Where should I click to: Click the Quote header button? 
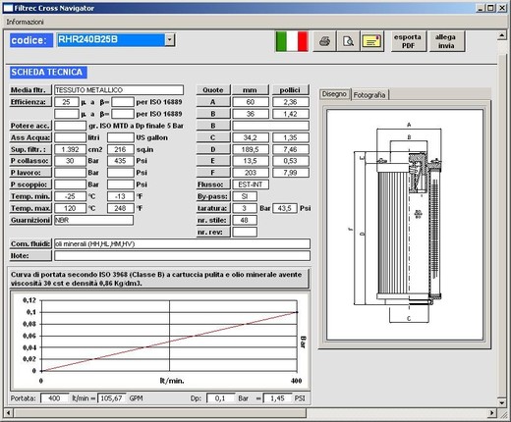pos(213,90)
